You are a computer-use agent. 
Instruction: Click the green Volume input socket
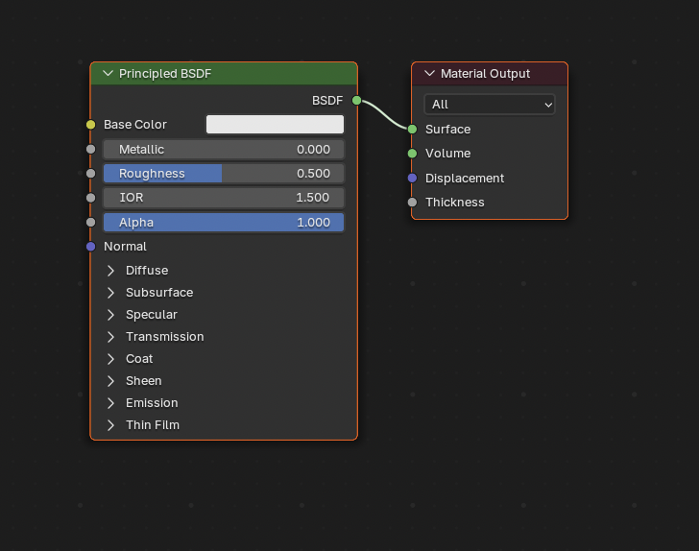click(412, 154)
